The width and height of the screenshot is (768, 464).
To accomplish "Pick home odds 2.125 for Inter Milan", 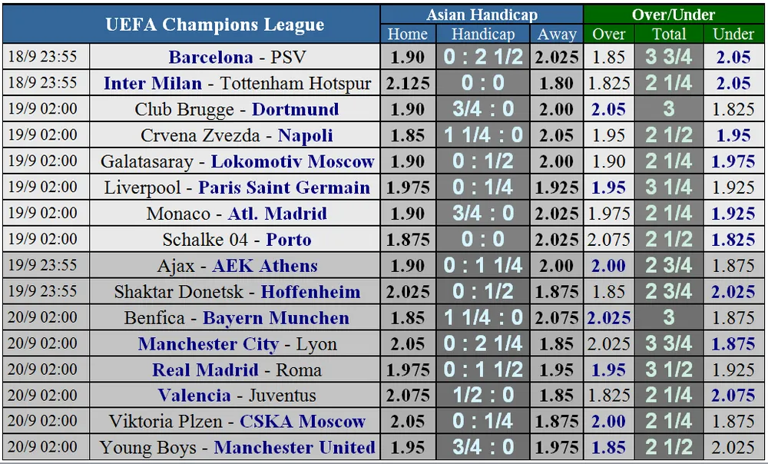I will point(408,83).
